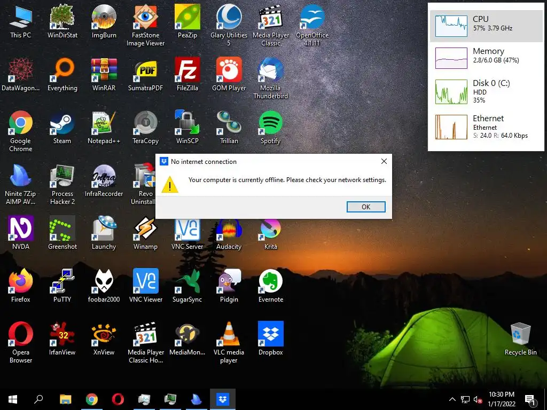Click the Opera taskbar button
Screen dimensions: 547x410
pyautogui.click(x=118, y=399)
